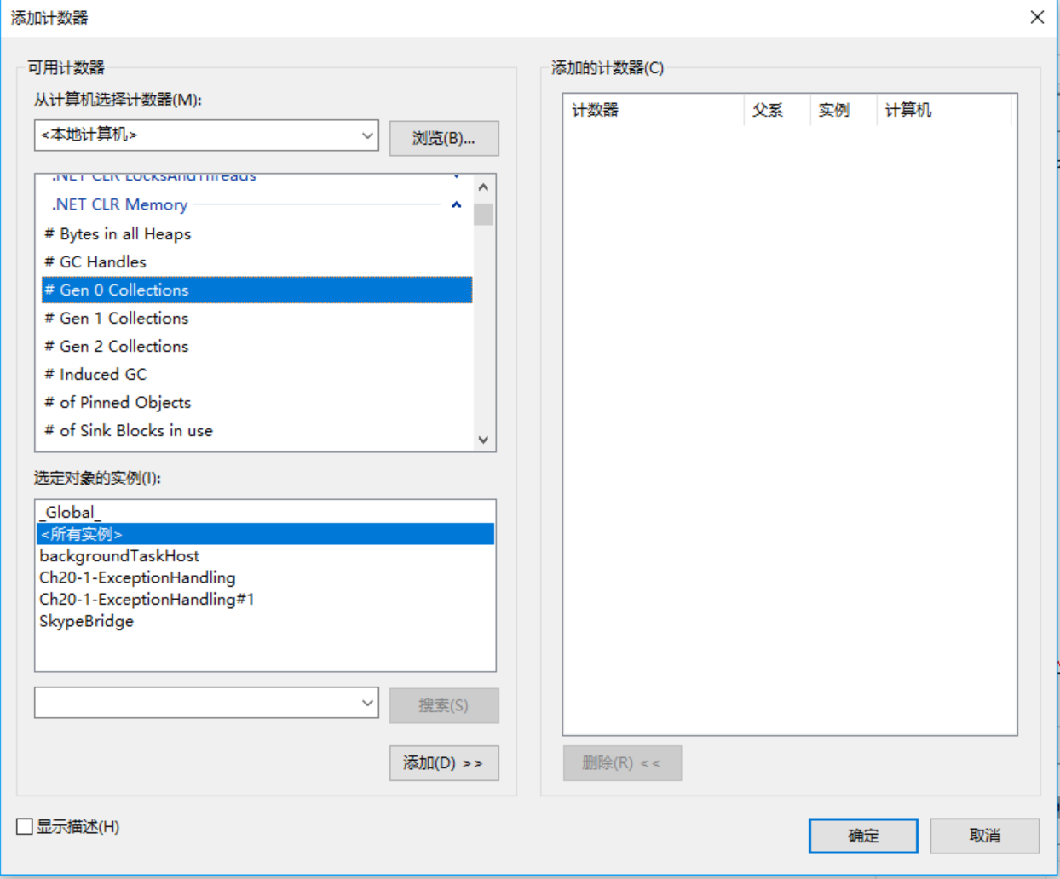Open the instance search dropdown
This screenshot has width=1060, height=879.
[367, 704]
